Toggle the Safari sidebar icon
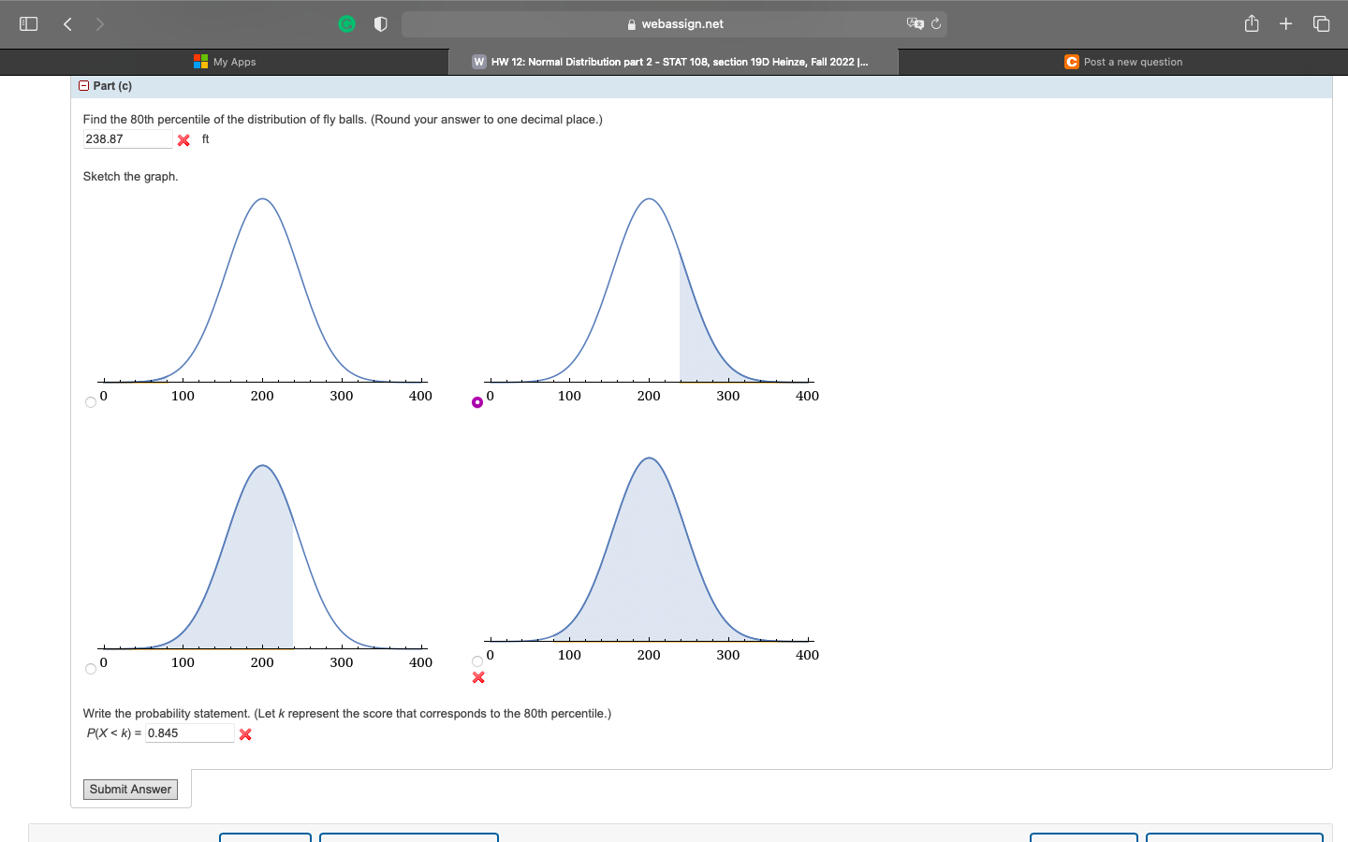Screen dimensions: 1348x842 pyautogui.click(x=29, y=24)
